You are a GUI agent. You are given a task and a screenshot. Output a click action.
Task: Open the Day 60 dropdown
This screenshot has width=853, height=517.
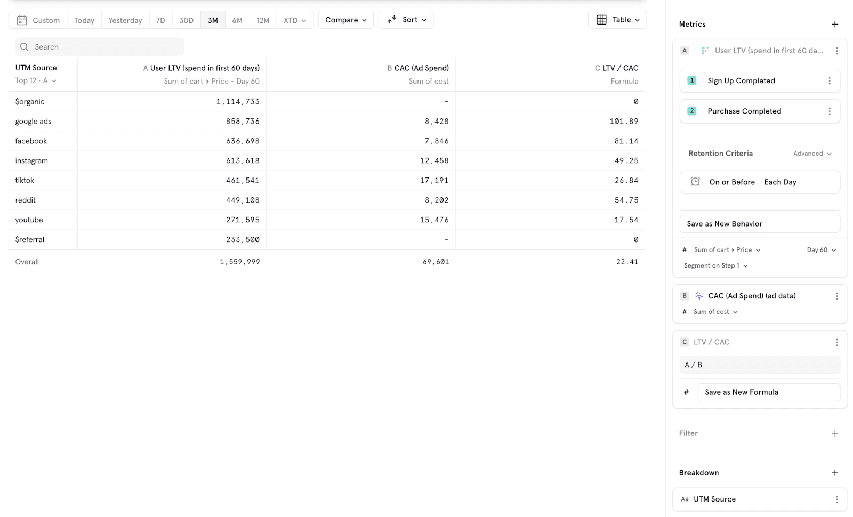tap(821, 250)
